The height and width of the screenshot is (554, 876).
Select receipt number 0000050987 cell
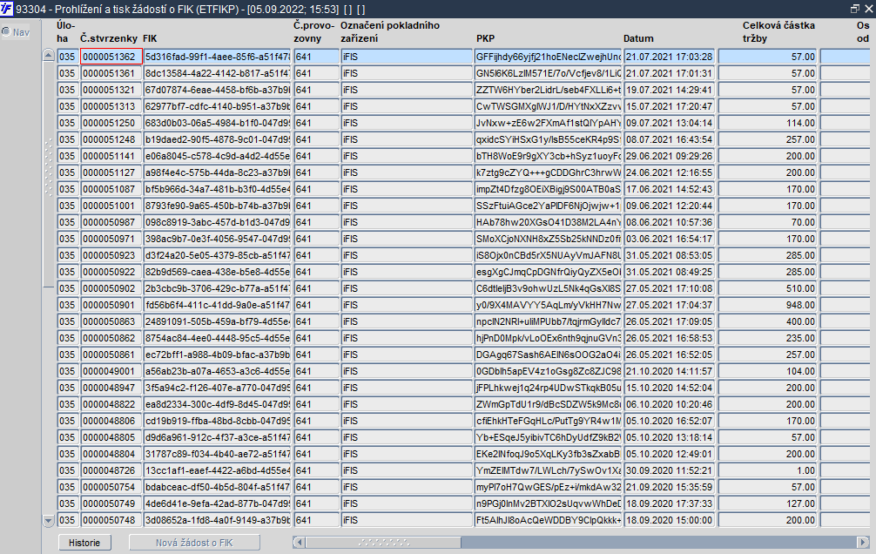(x=111, y=222)
